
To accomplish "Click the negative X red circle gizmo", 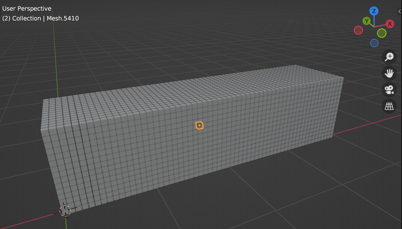I will click(358, 30).
